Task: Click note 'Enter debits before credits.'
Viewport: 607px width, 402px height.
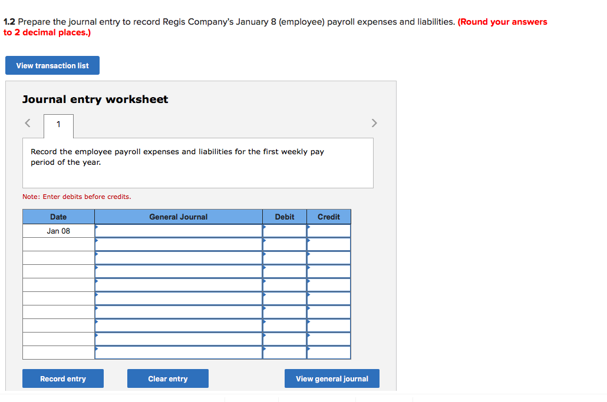Action: point(77,197)
